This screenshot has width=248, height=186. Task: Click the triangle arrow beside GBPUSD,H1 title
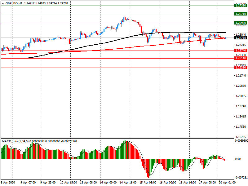(3, 3)
